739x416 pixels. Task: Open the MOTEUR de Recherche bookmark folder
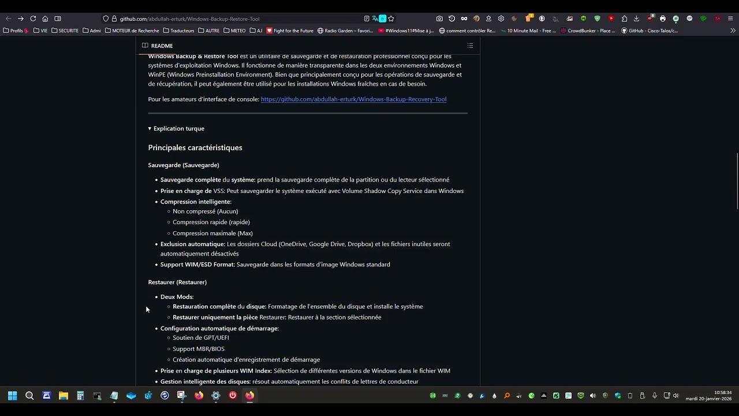coord(132,31)
